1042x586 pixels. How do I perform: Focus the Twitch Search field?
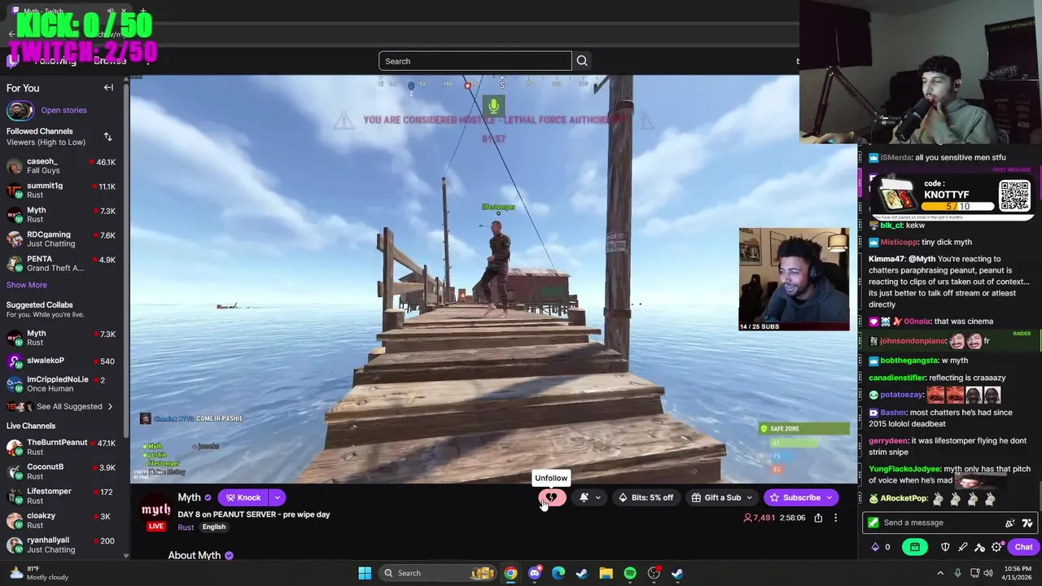(x=475, y=61)
